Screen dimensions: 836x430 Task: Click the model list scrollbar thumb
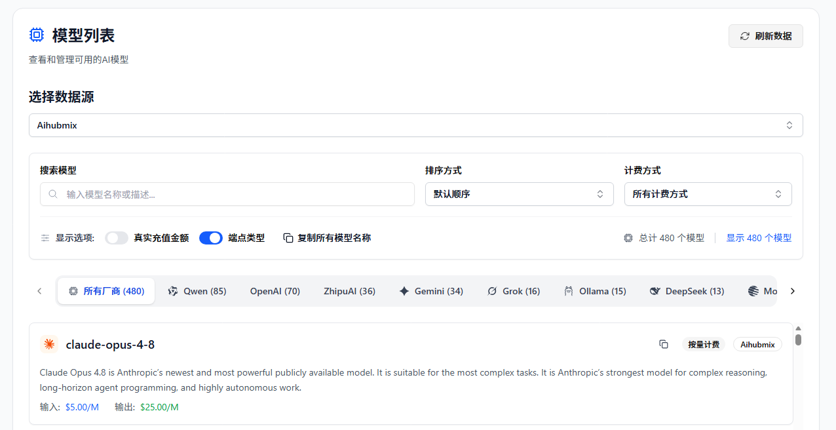[x=799, y=340]
